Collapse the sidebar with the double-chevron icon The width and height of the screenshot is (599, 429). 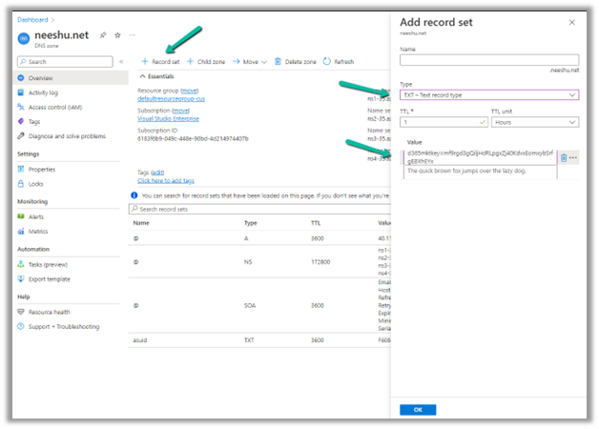click(121, 62)
